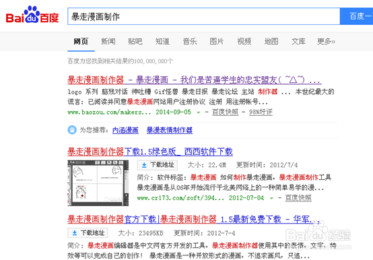373x260 pixels.
Task: Open 百度快照 for the cr173.com result
Action: (298, 198)
